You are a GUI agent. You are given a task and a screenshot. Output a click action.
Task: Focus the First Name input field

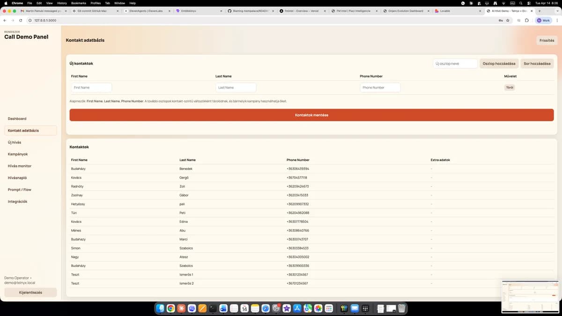pos(91,88)
